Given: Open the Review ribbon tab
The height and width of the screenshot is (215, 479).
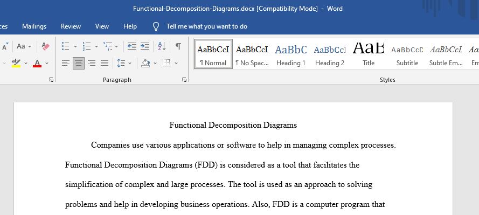Looking at the screenshot, I should click(71, 26).
